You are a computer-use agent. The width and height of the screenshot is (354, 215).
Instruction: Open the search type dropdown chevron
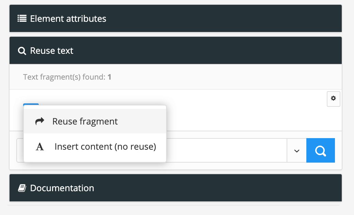pos(296,150)
